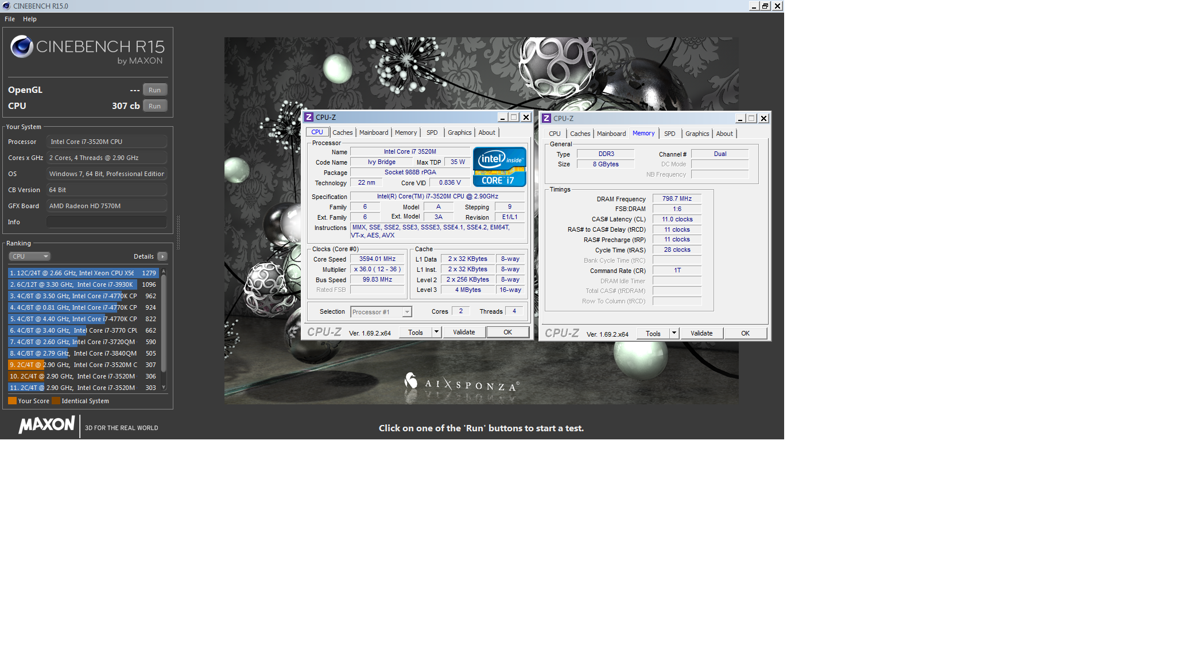Click the Cinebench R15 logo icon
Screen dimensions: 1194x671
pos(22,46)
